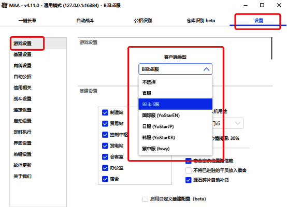Uncheck the 办公室 checkbox

(105, 168)
